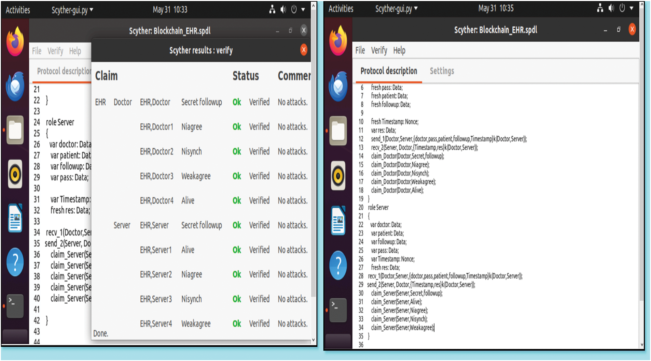Viewport: 651px width, 361px height.
Task: Click the network icon beside the 10:33 clock
Action: point(272,10)
